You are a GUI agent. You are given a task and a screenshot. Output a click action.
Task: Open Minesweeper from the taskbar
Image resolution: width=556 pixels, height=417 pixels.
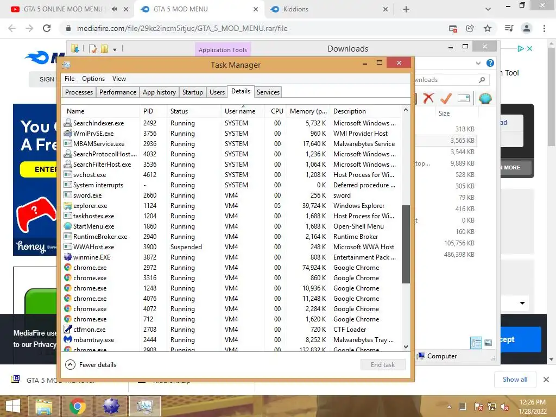pyautogui.click(x=111, y=406)
